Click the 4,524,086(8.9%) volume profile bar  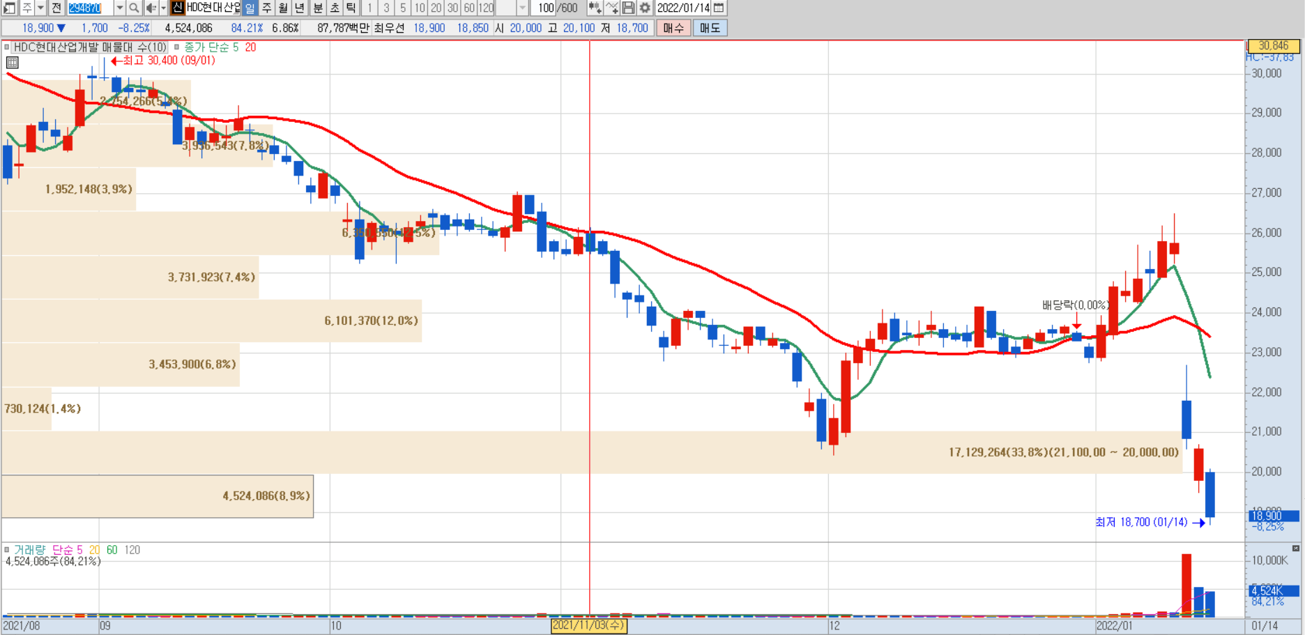tap(158, 496)
